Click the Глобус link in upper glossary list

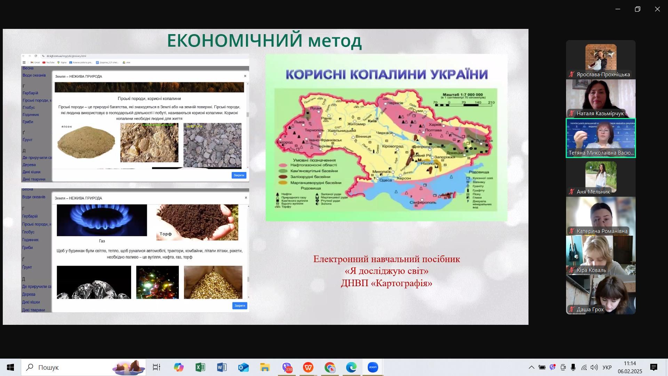[x=29, y=108]
